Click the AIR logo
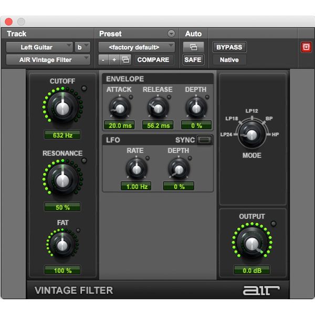The image size is (315, 315). coord(261,290)
